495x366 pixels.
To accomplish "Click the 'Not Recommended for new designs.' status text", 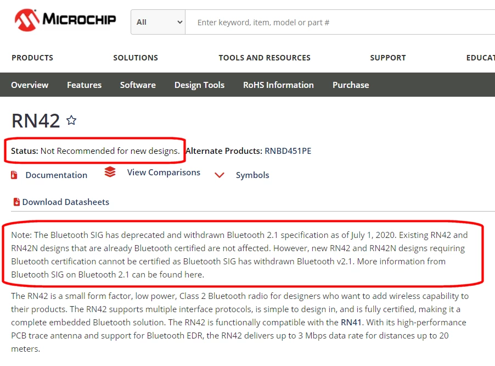I will [x=110, y=151].
